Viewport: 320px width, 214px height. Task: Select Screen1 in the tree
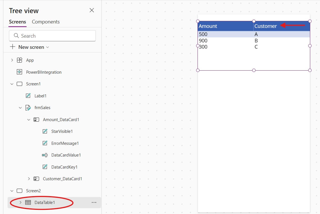[x=33, y=84]
